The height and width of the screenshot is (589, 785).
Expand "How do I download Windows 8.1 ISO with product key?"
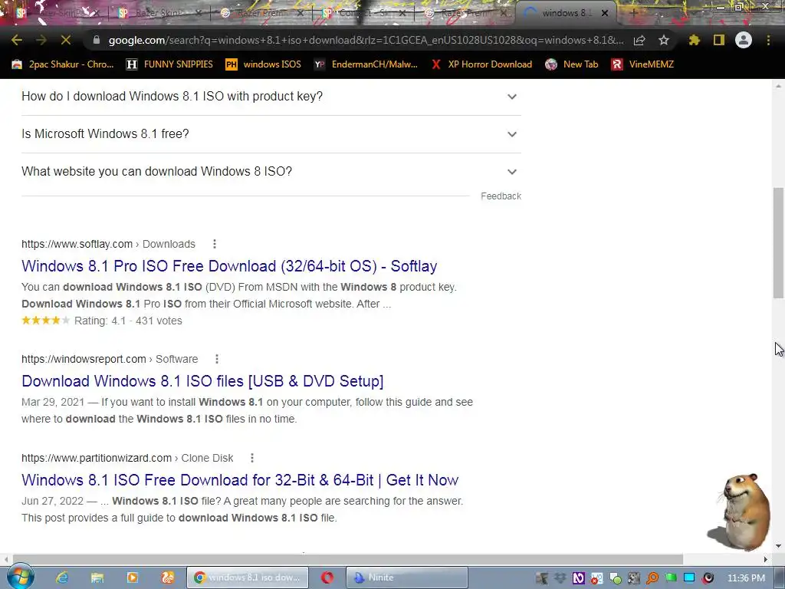coord(271,96)
